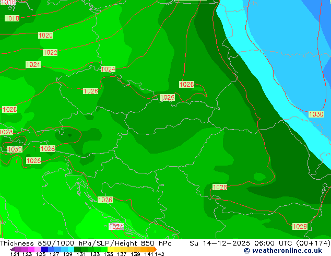This screenshot has height=256, width=331.
Task: Click the legend value 131
Action: [x=81, y=254]
